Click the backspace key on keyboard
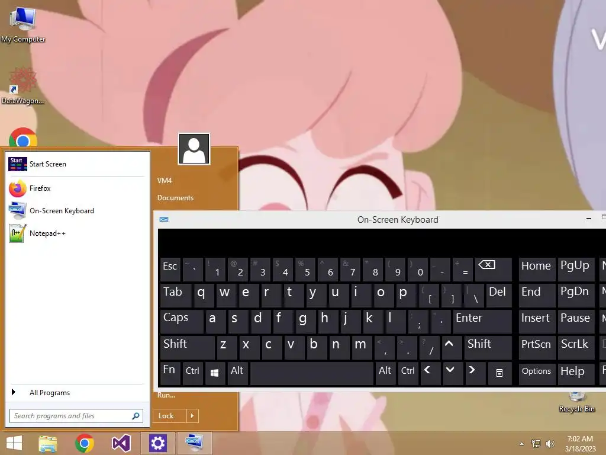 click(x=493, y=270)
